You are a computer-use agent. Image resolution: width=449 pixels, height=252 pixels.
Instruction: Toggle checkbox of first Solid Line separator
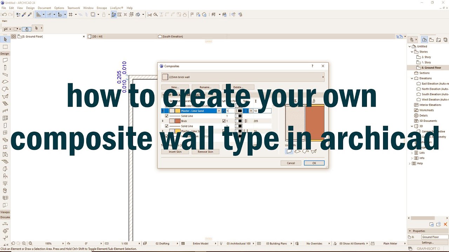(167, 116)
